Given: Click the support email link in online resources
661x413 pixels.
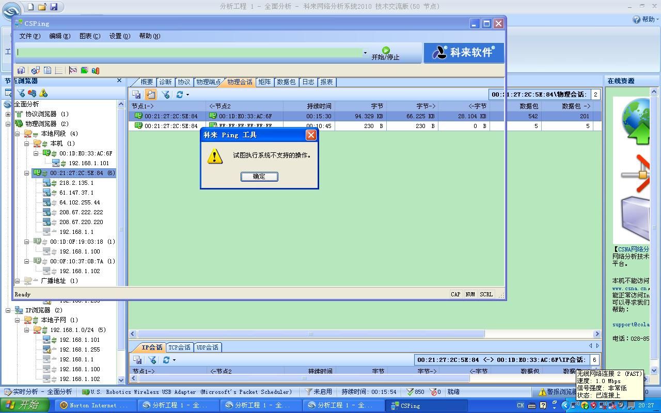Looking at the screenshot, I should click(631, 325).
